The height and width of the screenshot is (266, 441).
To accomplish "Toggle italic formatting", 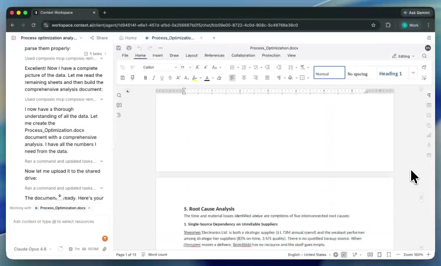I will pos(153,78).
